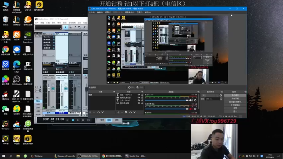The height and width of the screenshot is (159, 283).
Task: Move the scene up with the arrow icon
Action: 99,112
